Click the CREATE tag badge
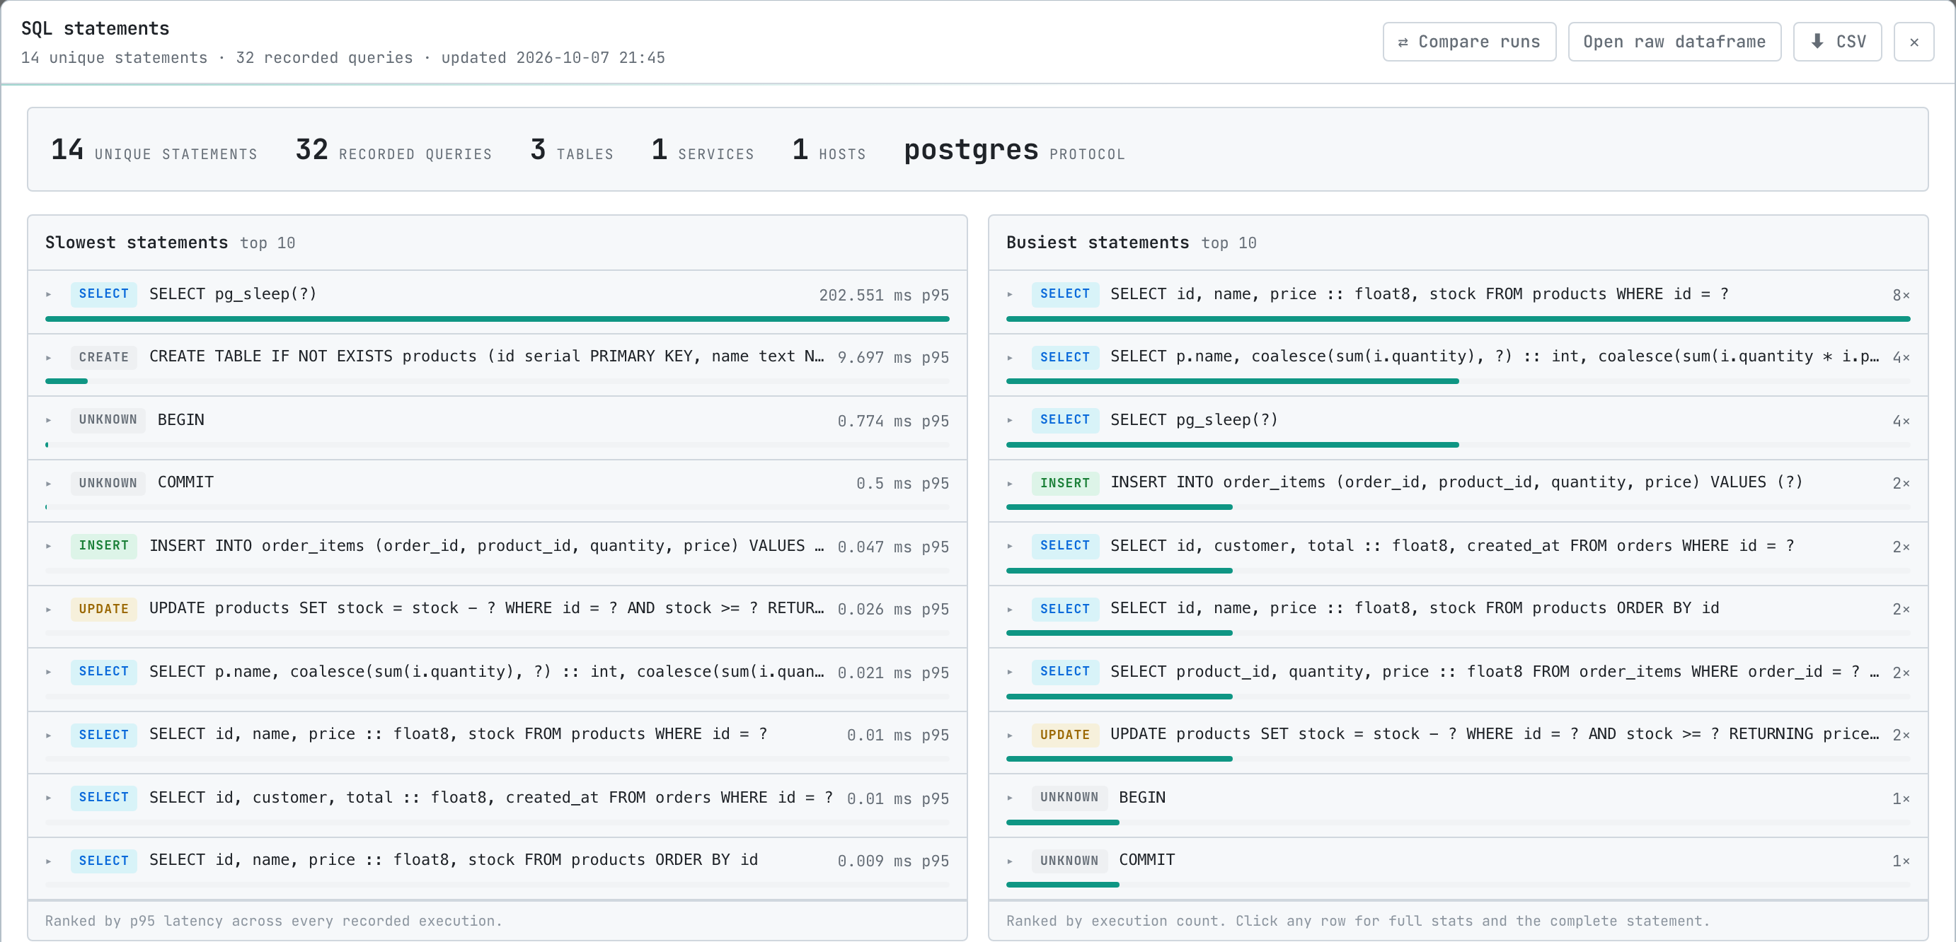This screenshot has width=1956, height=942. pos(104,356)
